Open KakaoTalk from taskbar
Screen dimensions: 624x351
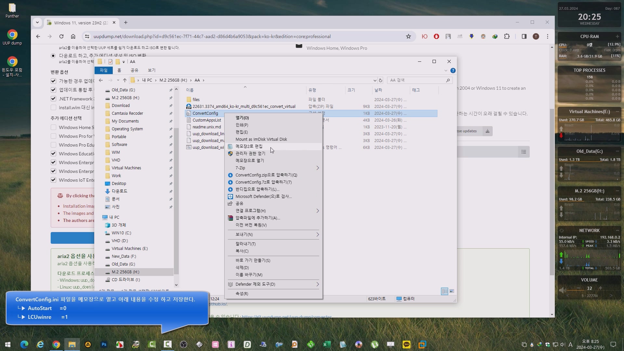point(407,344)
